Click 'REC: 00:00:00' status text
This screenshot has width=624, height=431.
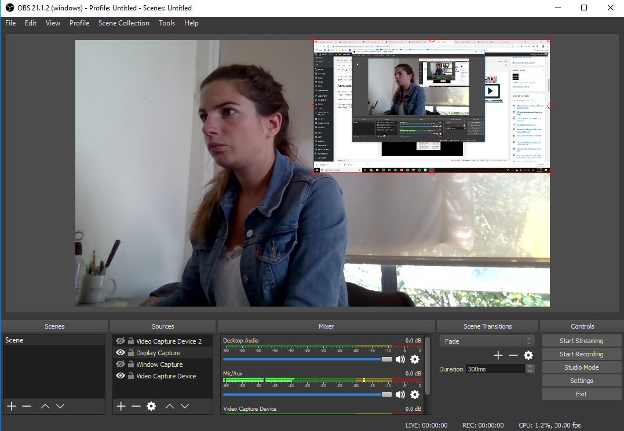[x=483, y=425]
